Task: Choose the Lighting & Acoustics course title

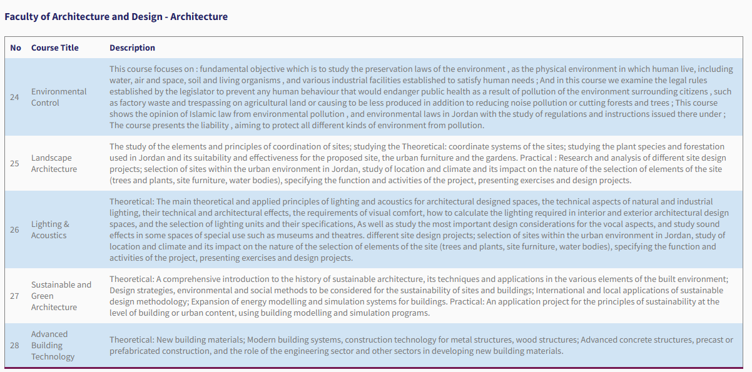Action: pyautogui.click(x=50, y=229)
